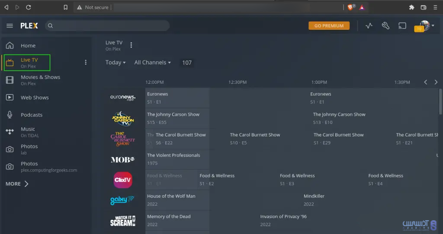The image size is (443, 234).
Task: Click the Not secure warning indicator
Action: [x=93, y=7]
